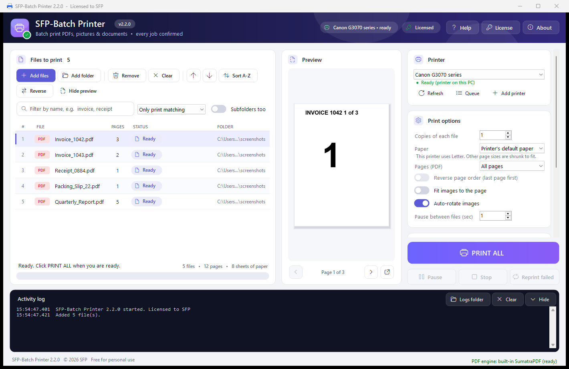The height and width of the screenshot is (369, 569).
Task: Enable Reverse page order toggle
Action: 422,178
